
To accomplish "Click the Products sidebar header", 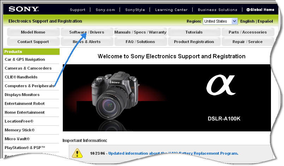I will 31,52.
